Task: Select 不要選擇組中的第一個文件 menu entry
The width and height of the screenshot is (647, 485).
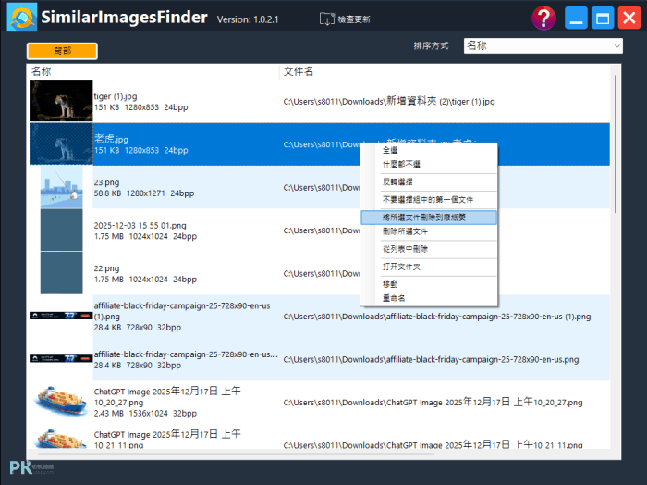Action: (429, 200)
